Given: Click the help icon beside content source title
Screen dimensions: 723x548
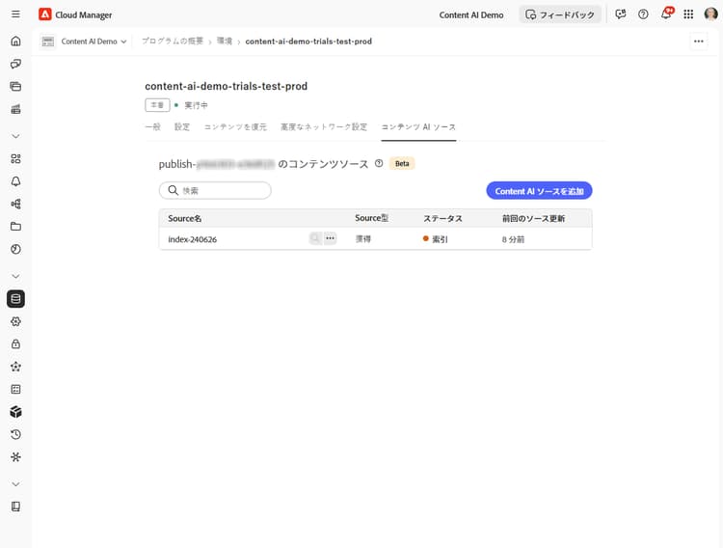Looking at the screenshot, I should 379,163.
